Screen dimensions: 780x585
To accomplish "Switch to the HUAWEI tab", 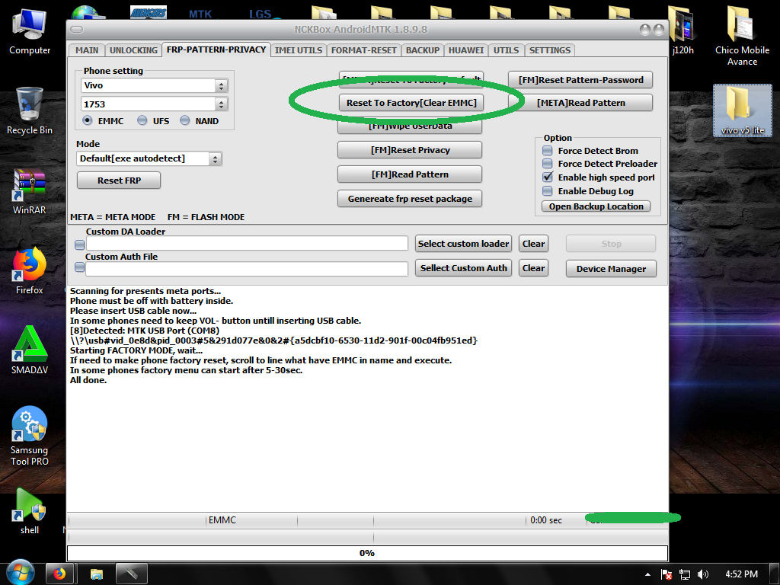I will [x=466, y=50].
